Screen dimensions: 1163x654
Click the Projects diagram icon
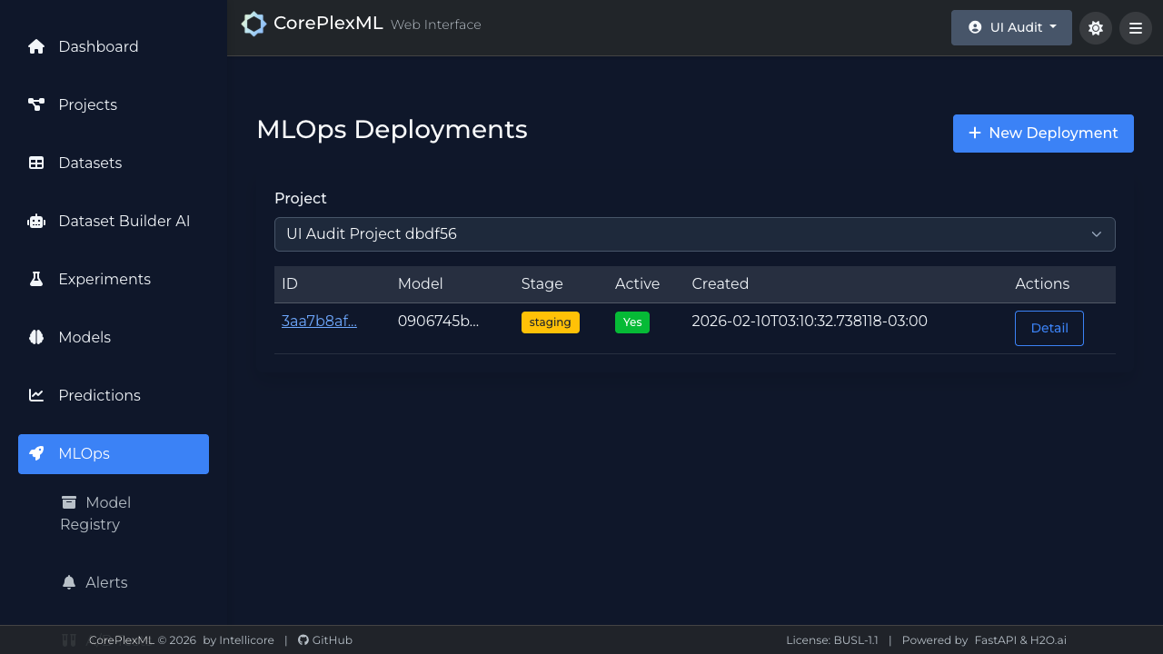(36, 104)
